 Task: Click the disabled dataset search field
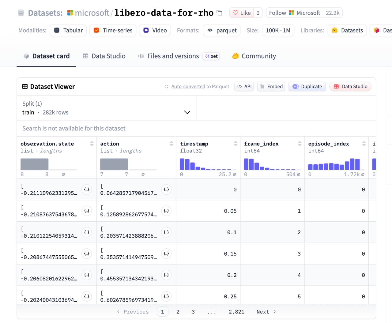pyautogui.click(x=196, y=128)
